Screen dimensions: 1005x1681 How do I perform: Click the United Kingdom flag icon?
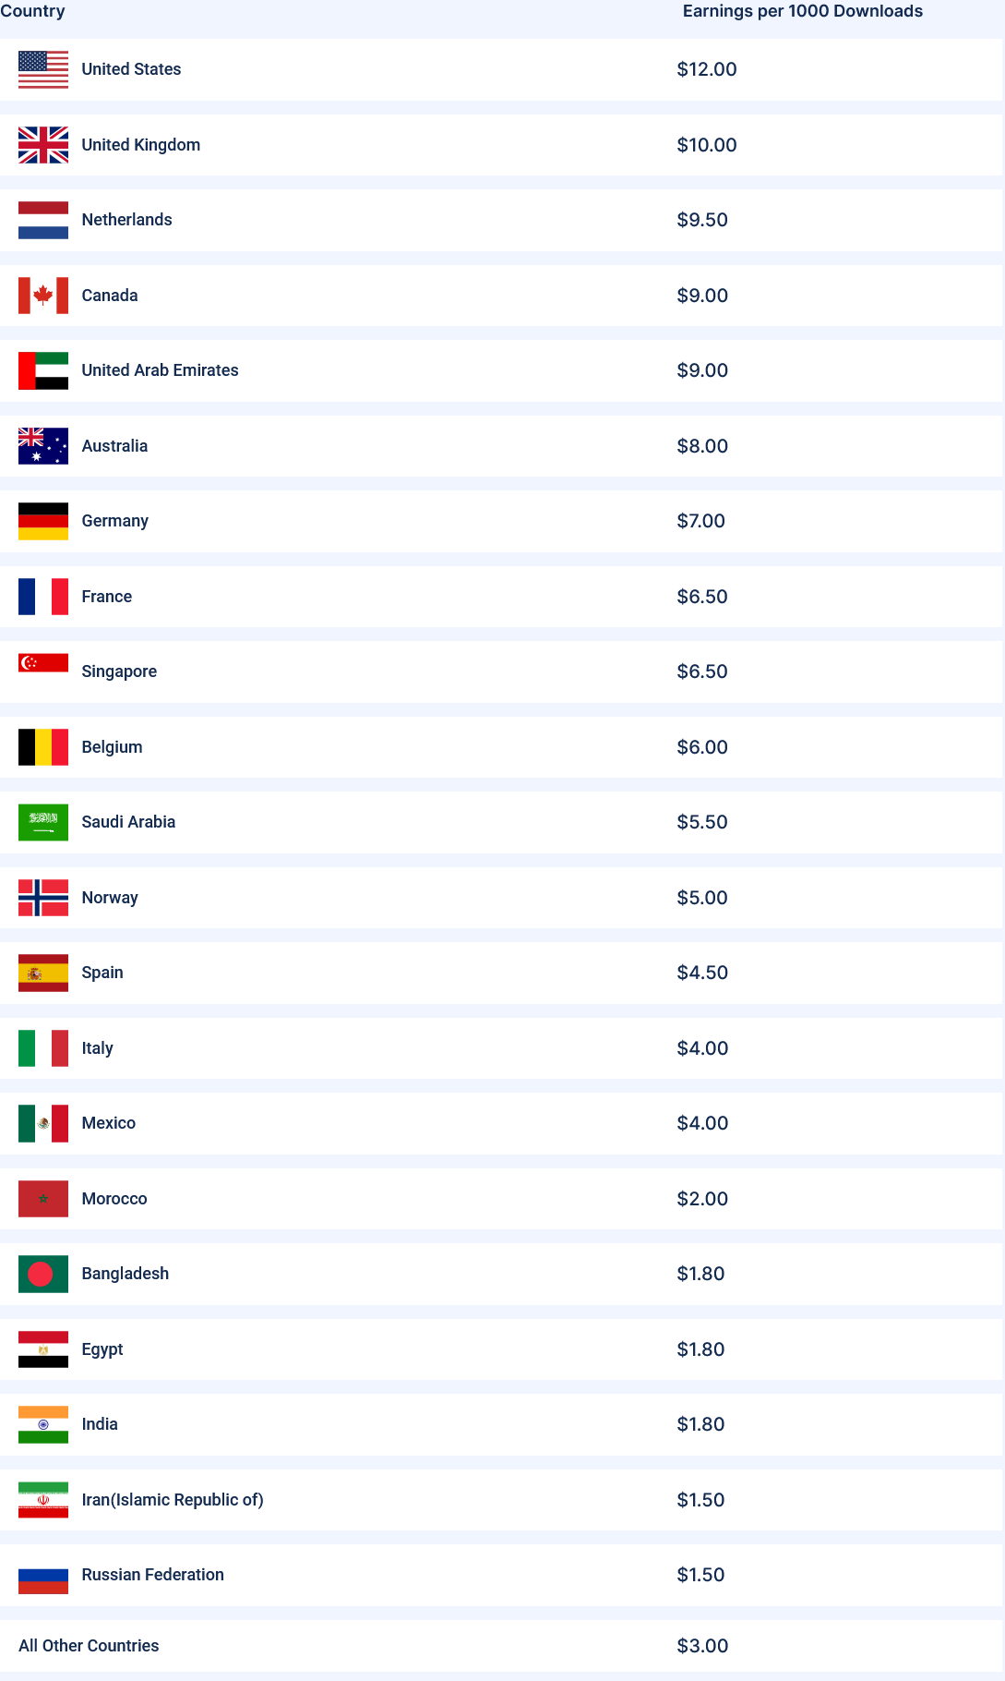pyautogui.click(x=43, y=145)
